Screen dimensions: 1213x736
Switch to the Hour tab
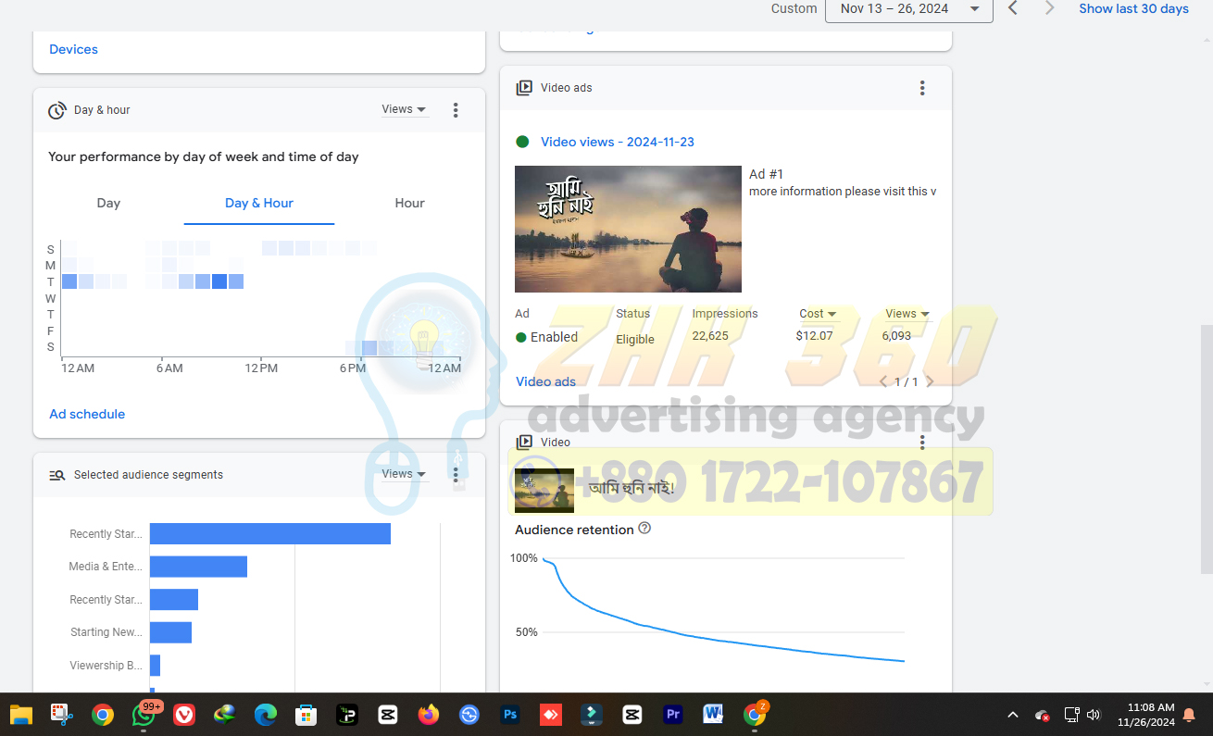410,204
